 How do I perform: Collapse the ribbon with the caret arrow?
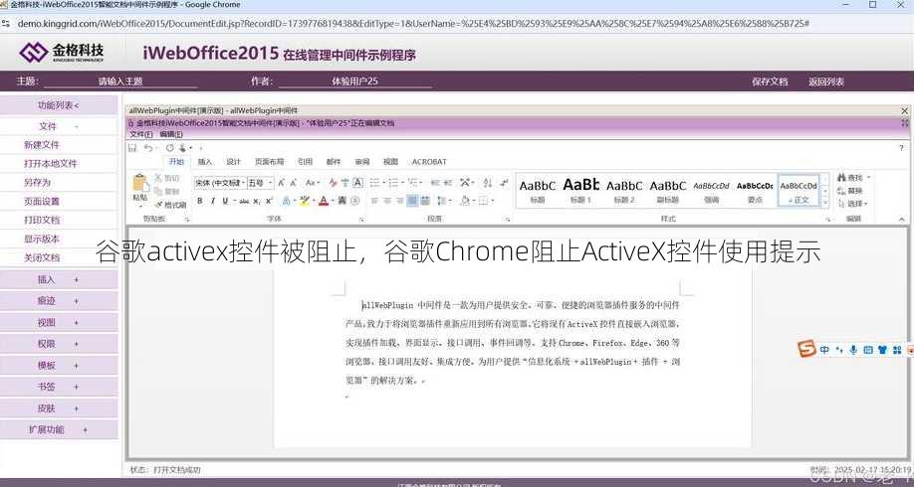click(x=902, y=220)
